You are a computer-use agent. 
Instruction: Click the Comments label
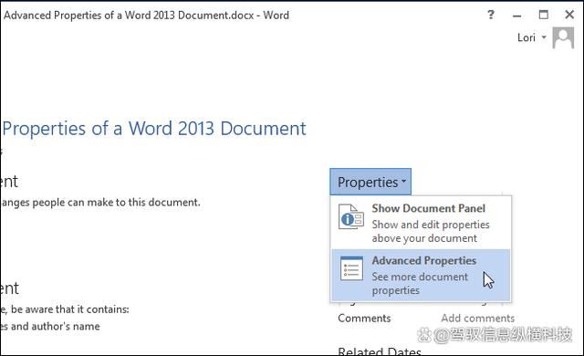point(364,318)
